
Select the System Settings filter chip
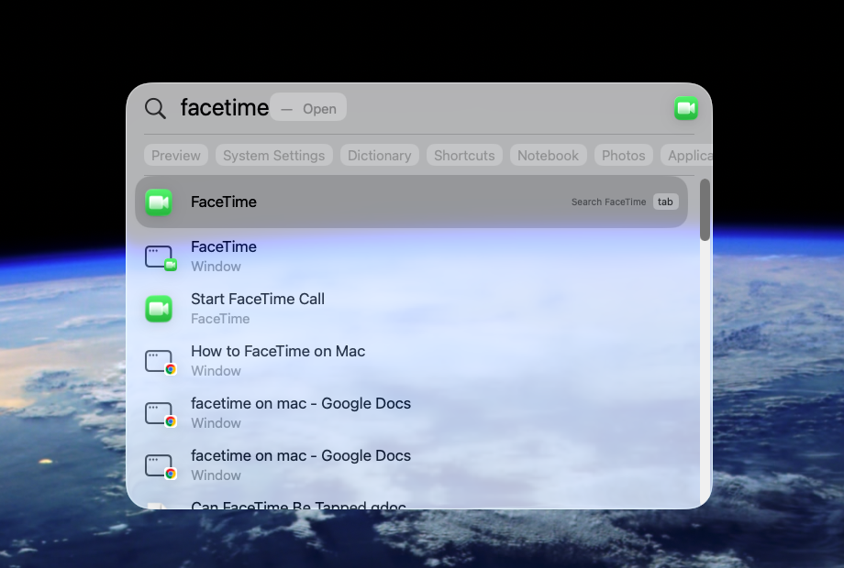[x=274, y=156]
